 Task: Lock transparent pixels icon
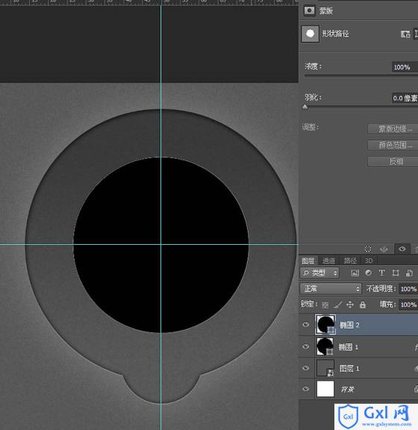[325, 305]
